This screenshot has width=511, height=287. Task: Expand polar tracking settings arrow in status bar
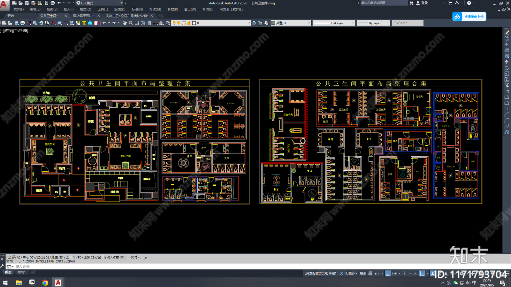400,273
